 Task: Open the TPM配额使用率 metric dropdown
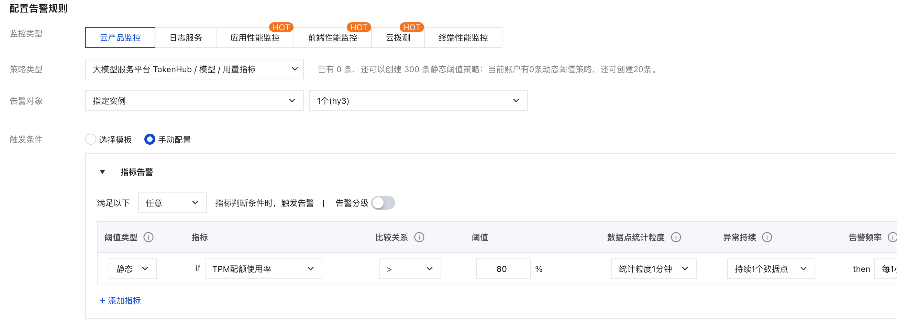pos(264,269)
